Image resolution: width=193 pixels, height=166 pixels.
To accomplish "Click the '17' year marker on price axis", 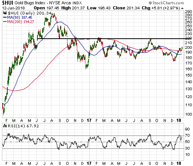I will pos(89,120).
